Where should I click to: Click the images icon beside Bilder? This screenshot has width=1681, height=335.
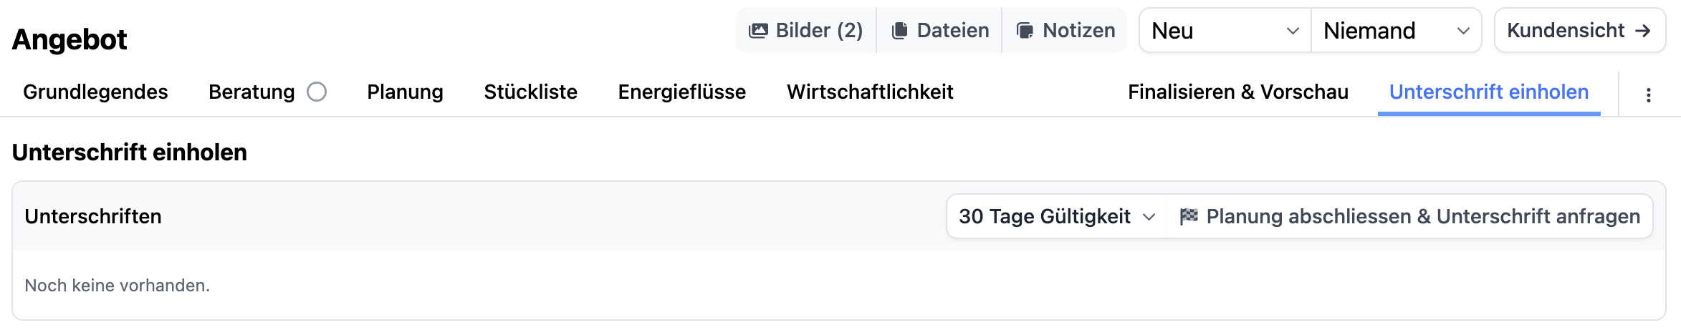point(758,31)
